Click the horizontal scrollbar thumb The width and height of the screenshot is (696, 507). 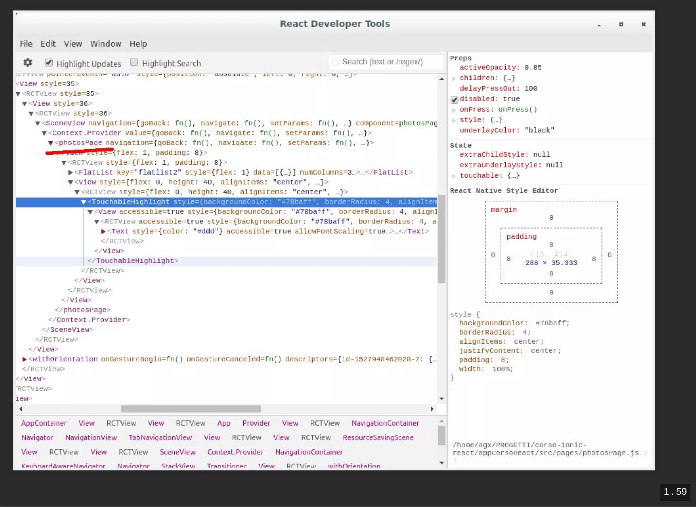191,409
